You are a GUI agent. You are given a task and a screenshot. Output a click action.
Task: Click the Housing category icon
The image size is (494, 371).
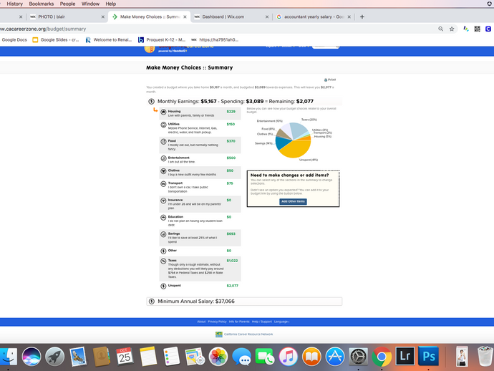point(163,112)
